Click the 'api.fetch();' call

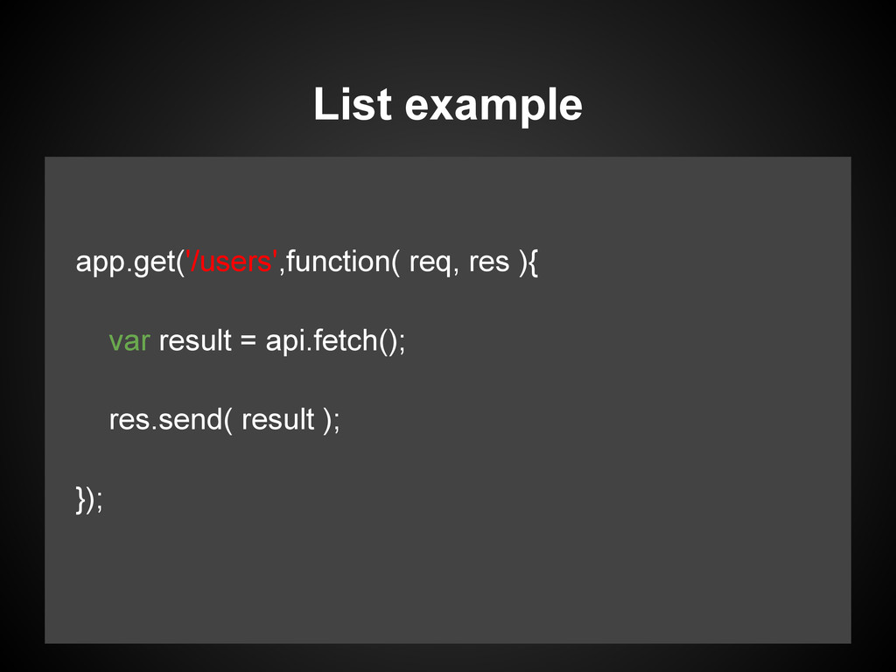[x=335, y=341]
